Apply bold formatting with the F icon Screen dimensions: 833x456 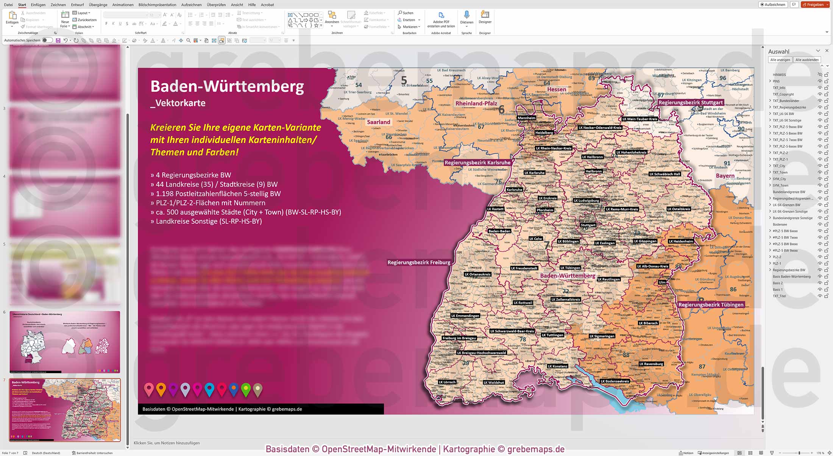(x=106, y=23)
